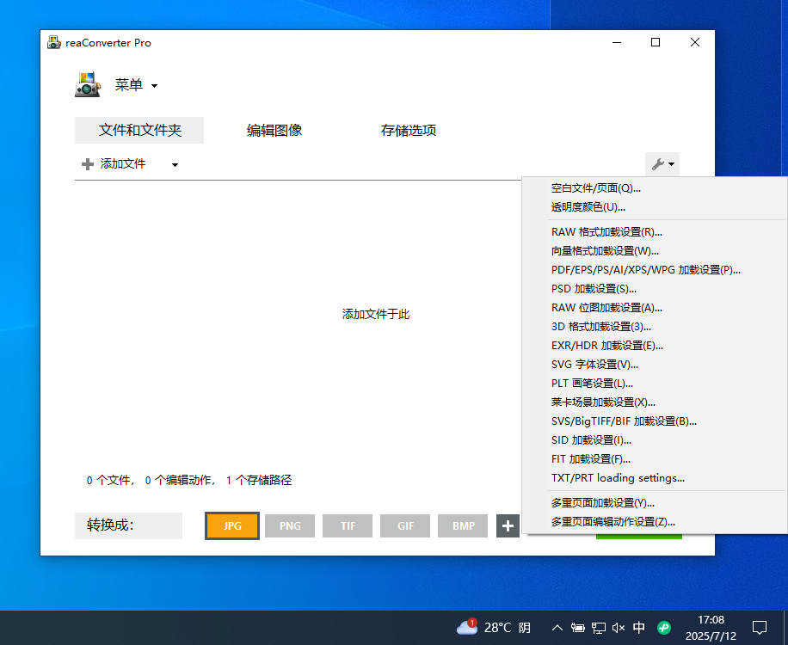Open TXT/PRT loading settings entry
Screen dimensions: 788x645
(x=655, y=477)
